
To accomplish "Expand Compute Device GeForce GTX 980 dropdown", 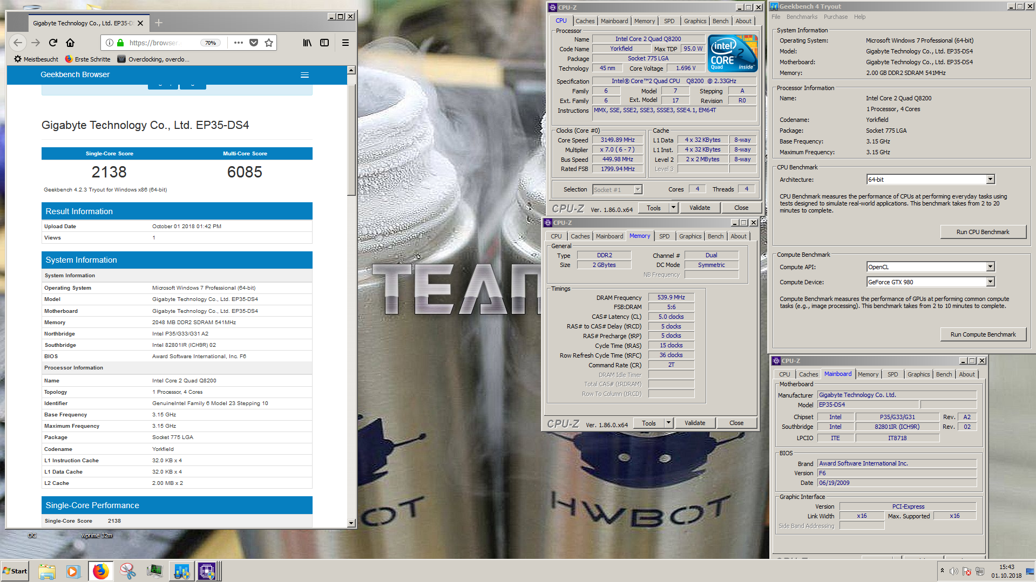I will point(990,282).
